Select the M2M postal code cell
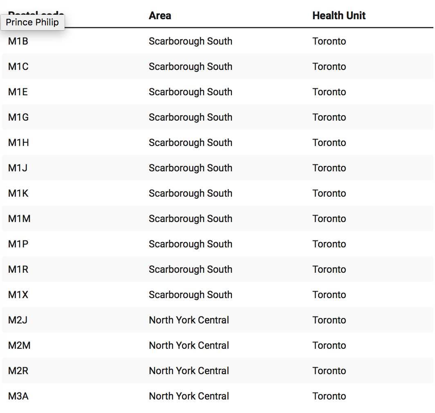Image resolution: width=435 pixels, height=413 pixels. tap(19, 346)
